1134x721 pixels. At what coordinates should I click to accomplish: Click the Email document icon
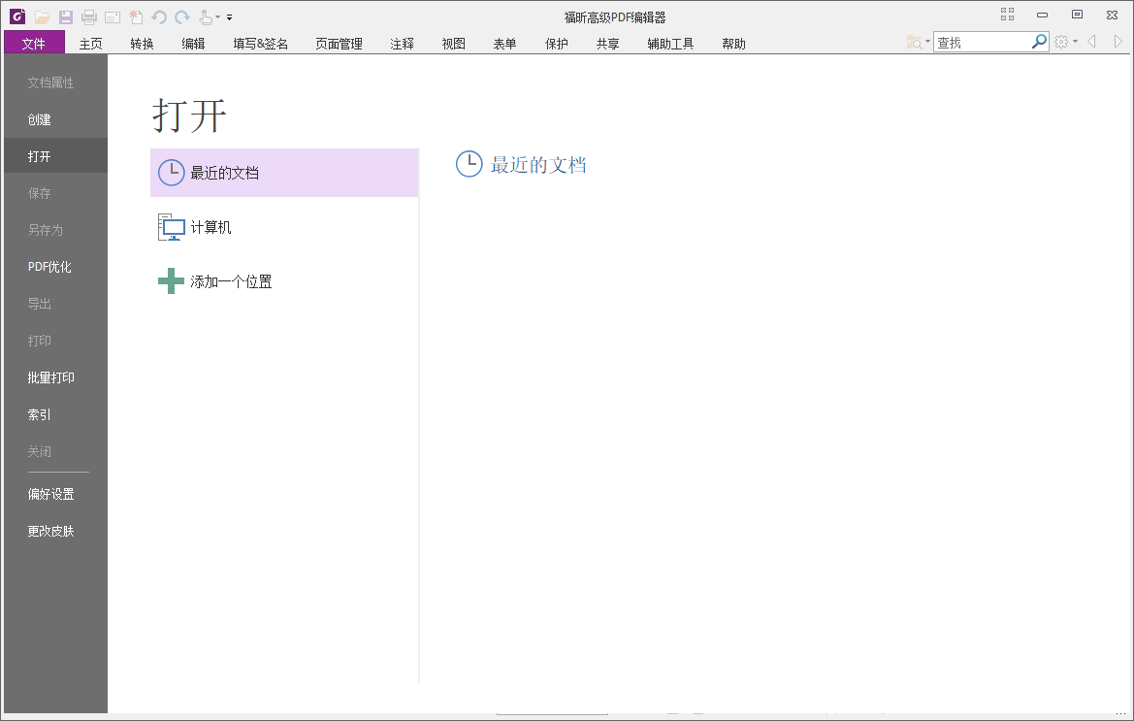coord(112,16)
